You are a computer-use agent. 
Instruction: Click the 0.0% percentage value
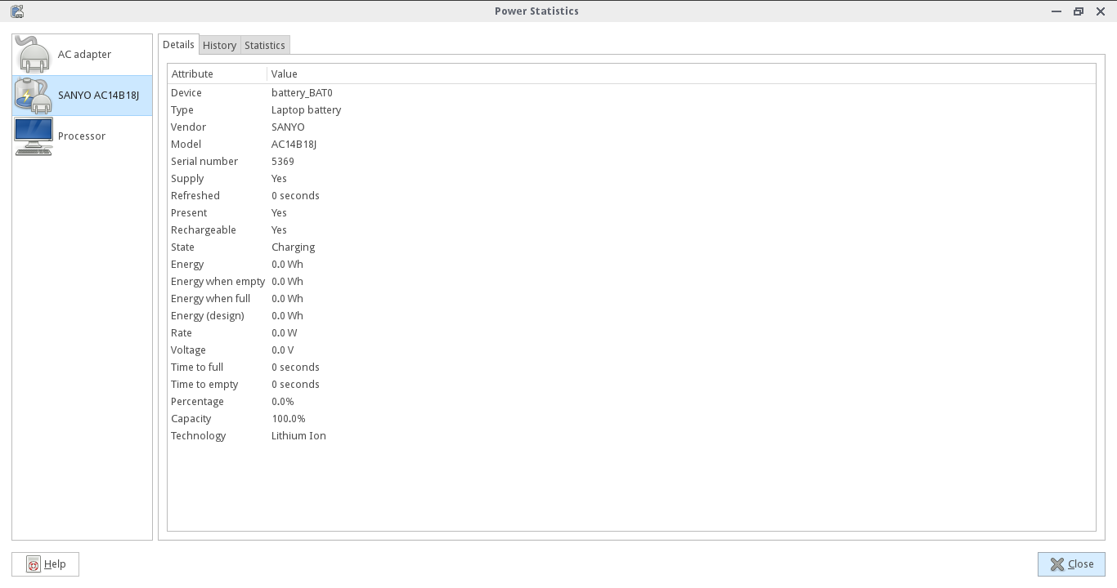click(283, 402)
